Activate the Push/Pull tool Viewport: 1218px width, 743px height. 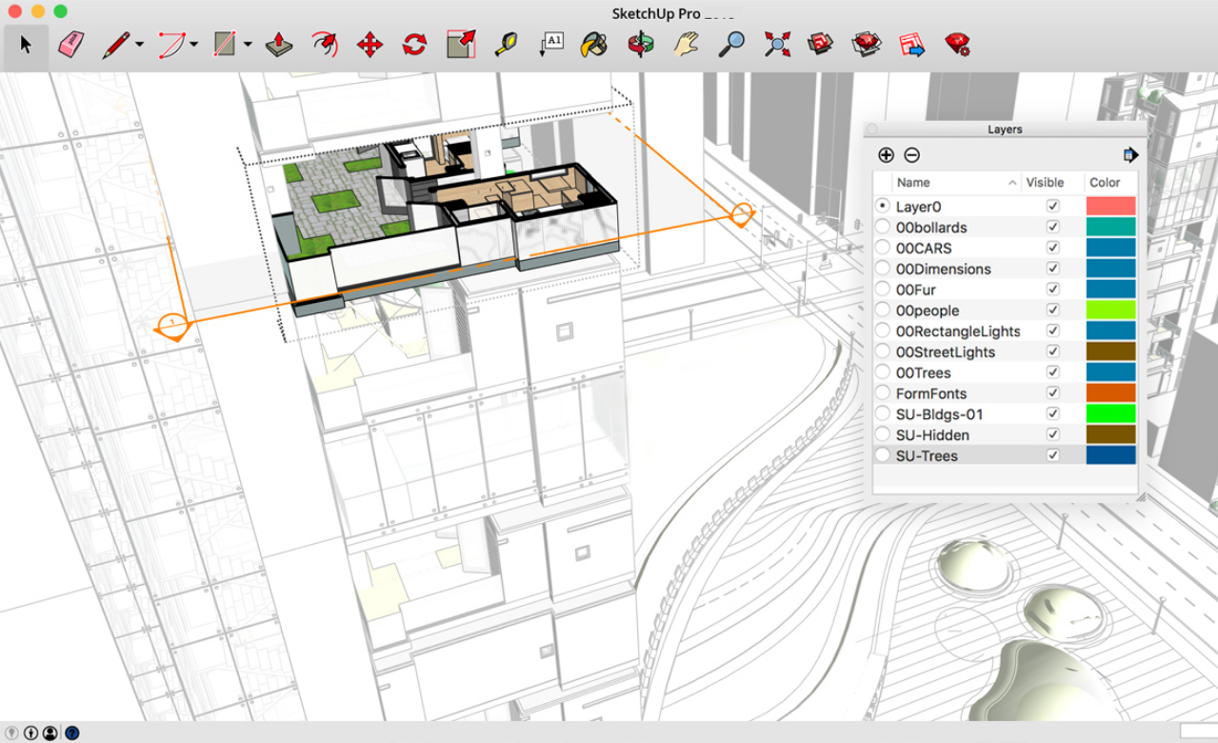tap(278, 45)
